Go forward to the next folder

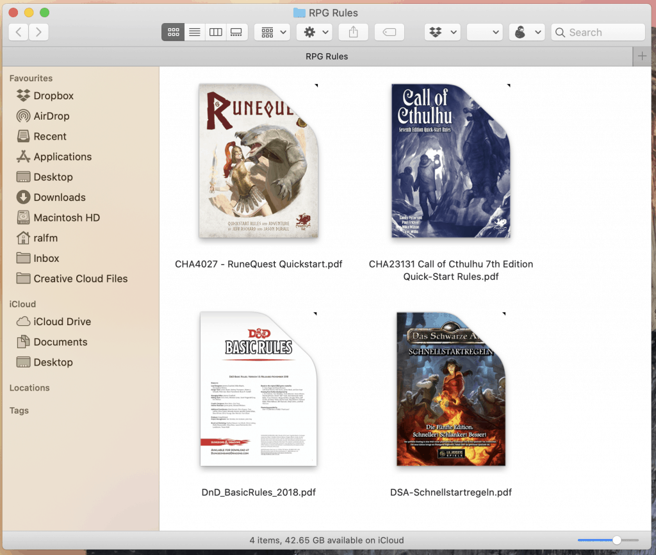tap(38, 32)
